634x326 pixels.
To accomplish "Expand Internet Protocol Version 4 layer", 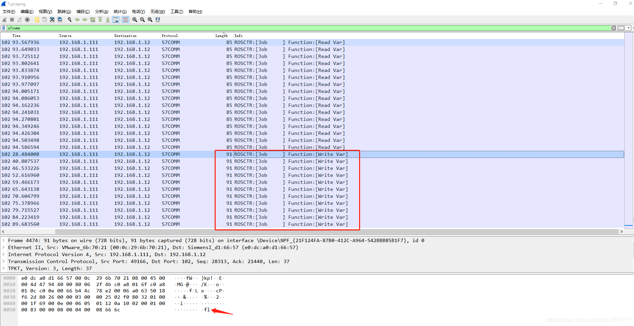I will pos(4,254).
